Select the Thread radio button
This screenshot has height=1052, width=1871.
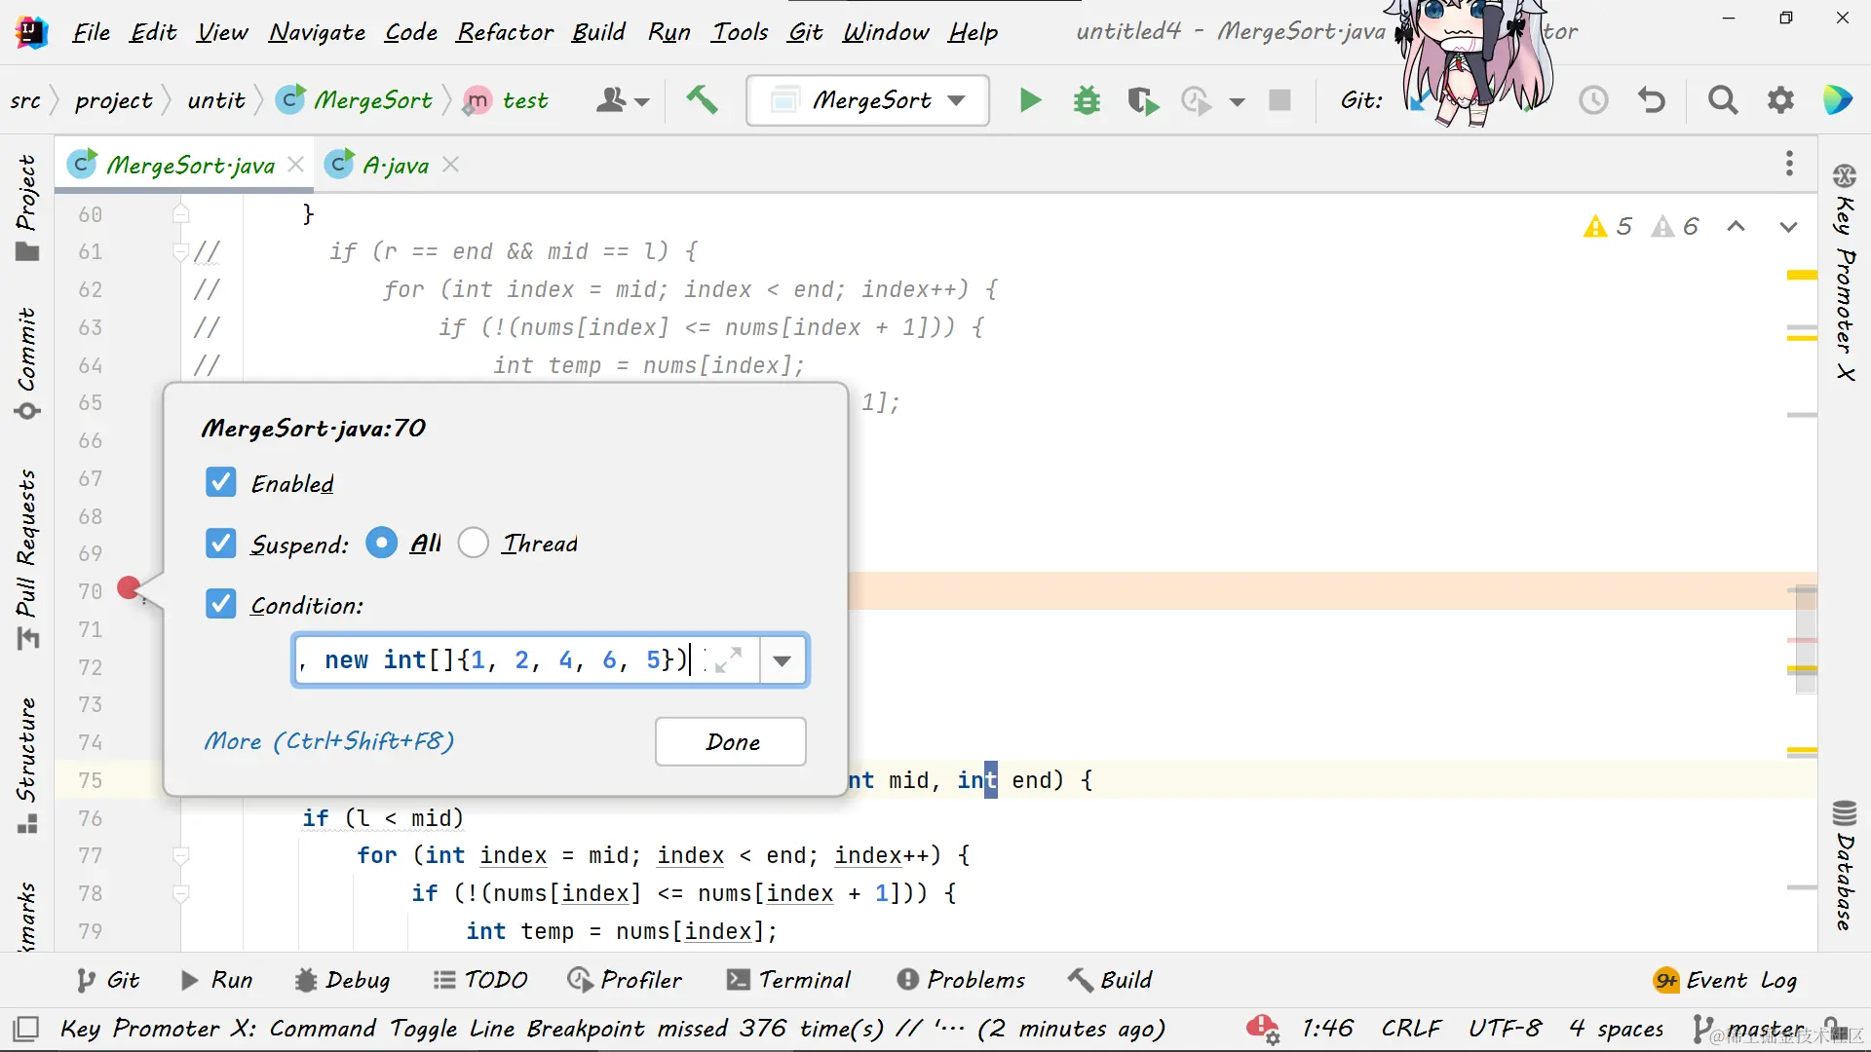point(474,543)
